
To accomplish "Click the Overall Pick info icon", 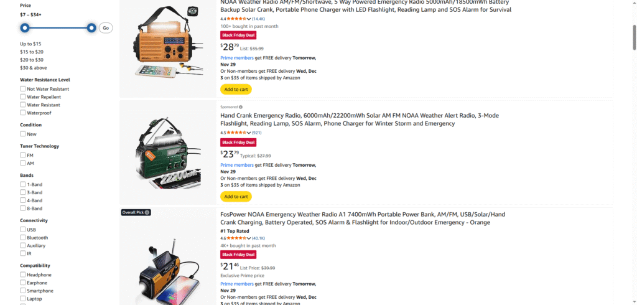I will 147,212.
